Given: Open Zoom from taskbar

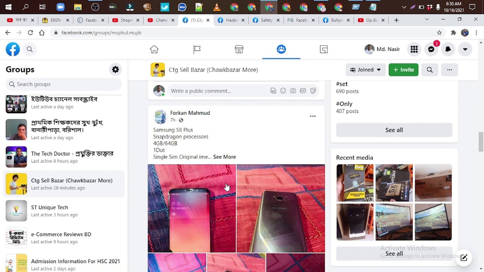Looking at the screenshot, I should [x=60, y=7].
